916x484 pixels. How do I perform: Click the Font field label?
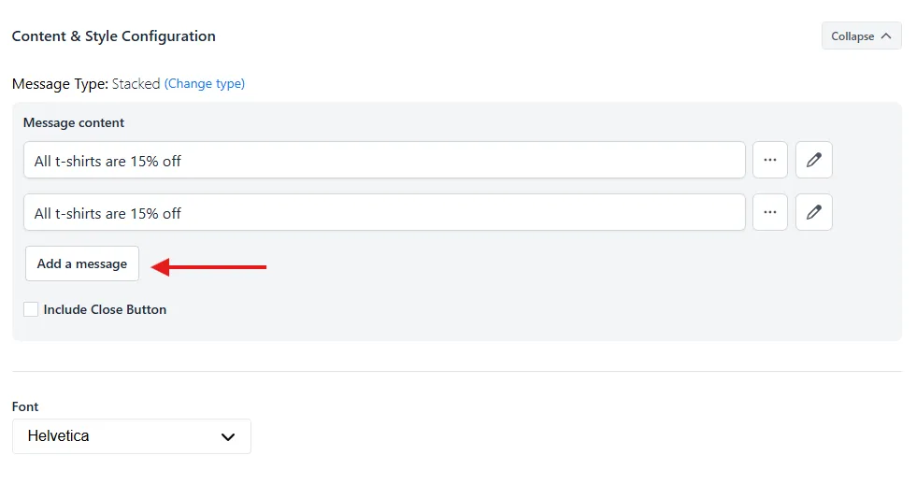pos(25,406)
